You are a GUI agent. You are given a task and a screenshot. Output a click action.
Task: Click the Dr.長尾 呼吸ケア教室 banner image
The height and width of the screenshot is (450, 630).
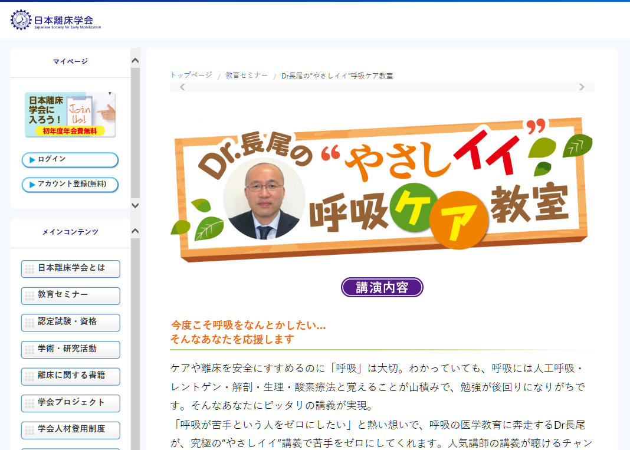382,189
